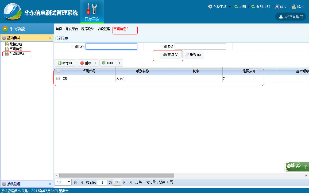
Task: Click the 基础资料 gear icon
Action: 4,38
